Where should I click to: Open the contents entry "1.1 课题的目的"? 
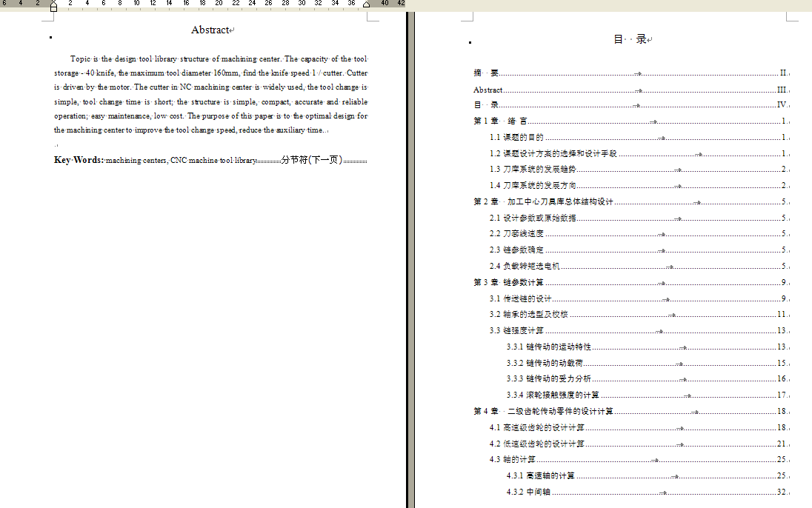pos(639,137)
